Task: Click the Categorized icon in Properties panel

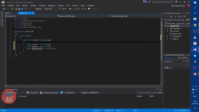Action: (165, 68)
